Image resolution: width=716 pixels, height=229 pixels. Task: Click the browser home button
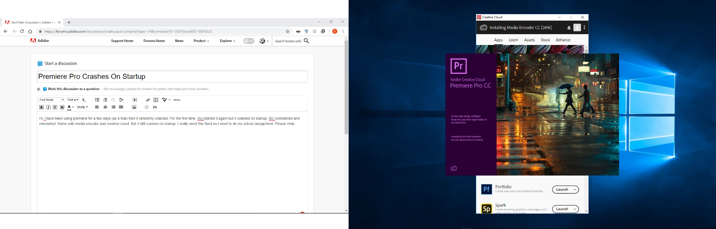click(x=30, y=32)
